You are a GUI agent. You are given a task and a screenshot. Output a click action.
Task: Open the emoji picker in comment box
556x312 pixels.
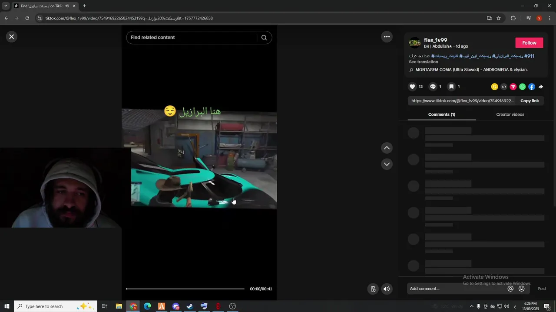pyautogui.click(x=522, y=289)
